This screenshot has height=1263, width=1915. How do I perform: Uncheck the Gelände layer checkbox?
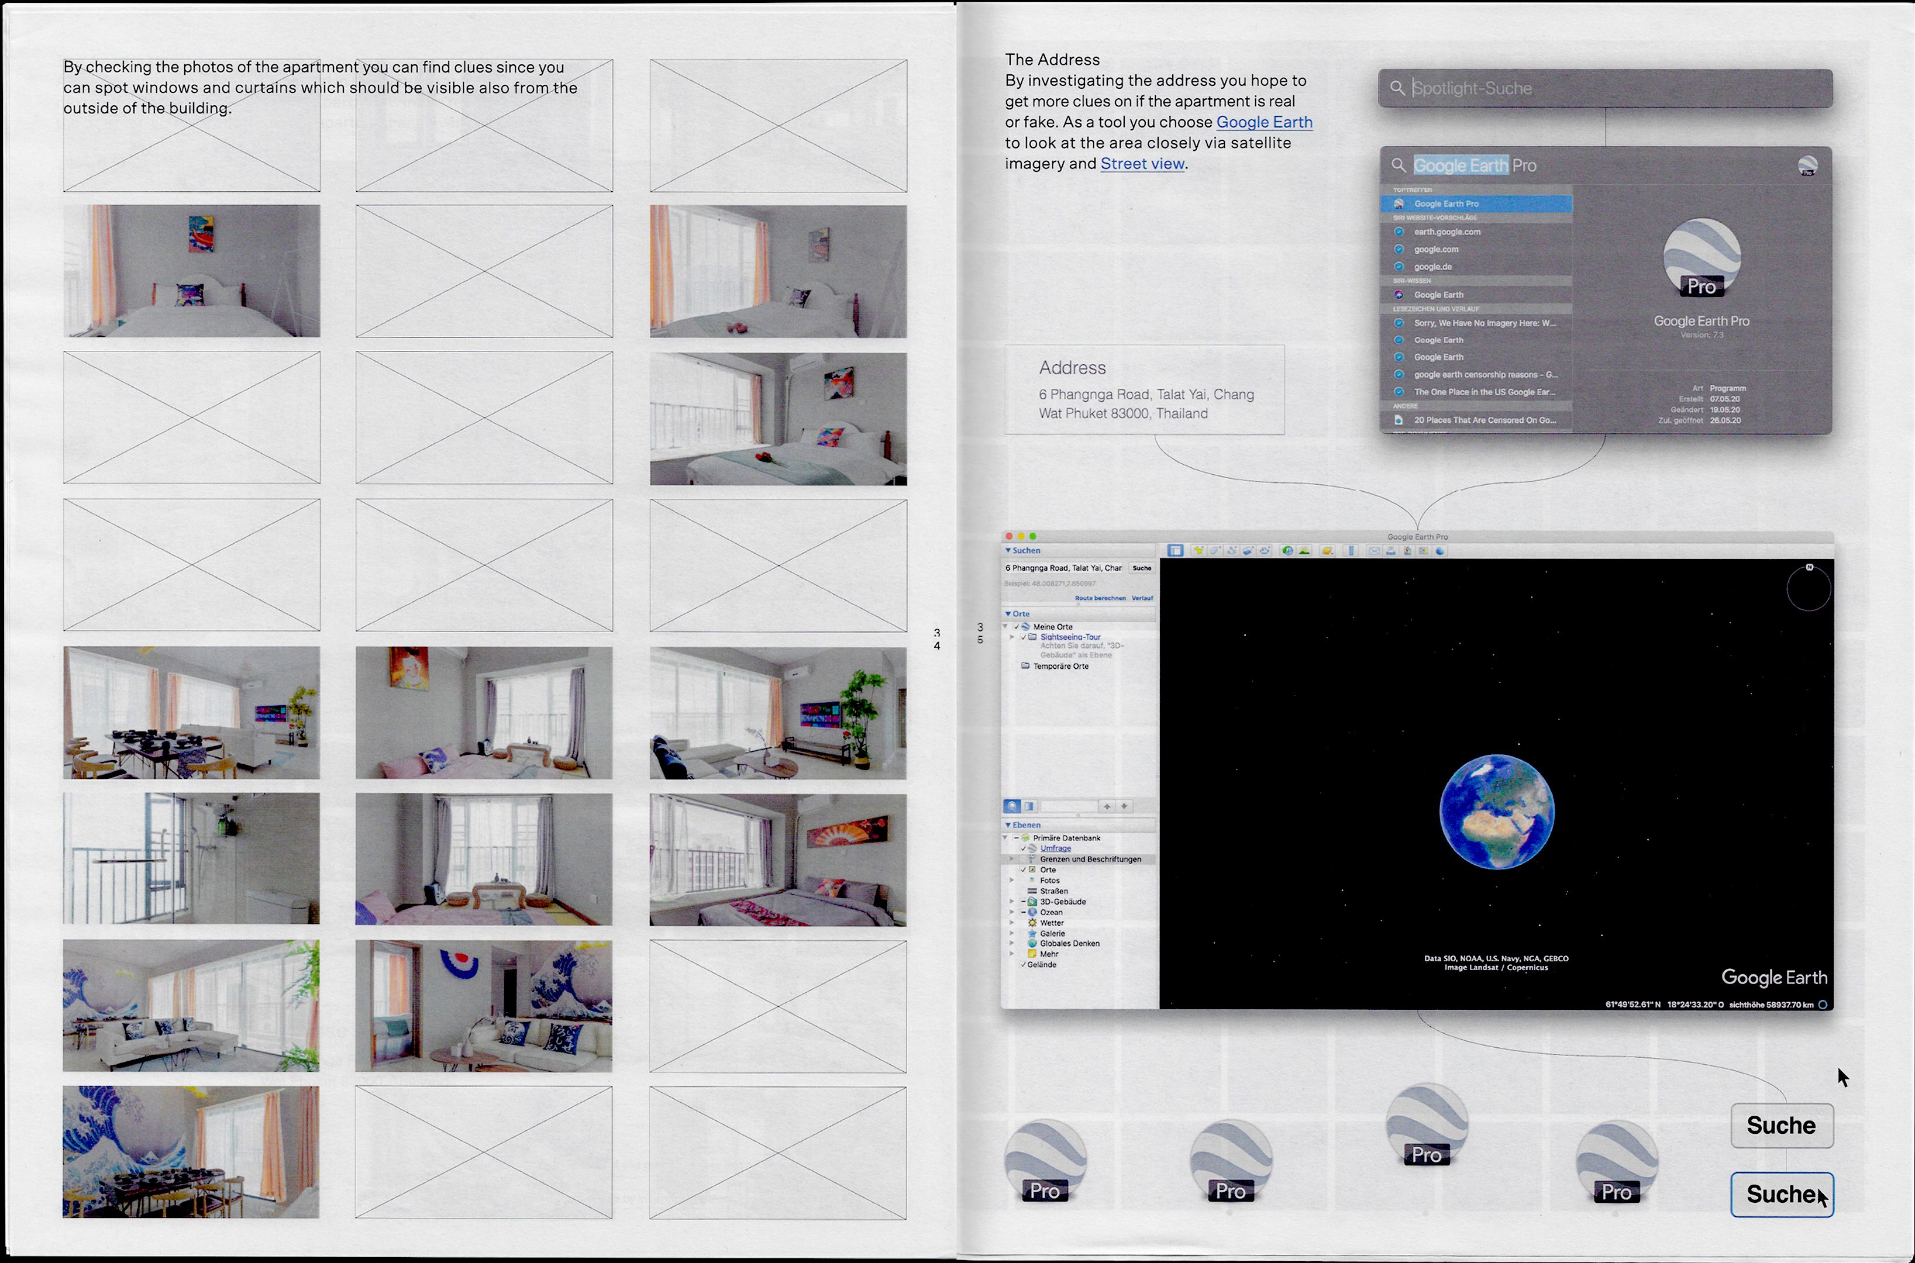pos(1023,964)
